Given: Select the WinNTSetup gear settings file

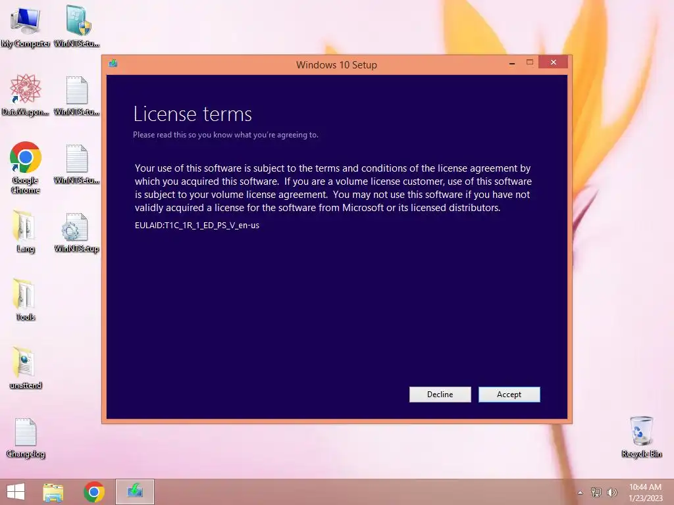Looking at the screenshot, I should 77,232.
